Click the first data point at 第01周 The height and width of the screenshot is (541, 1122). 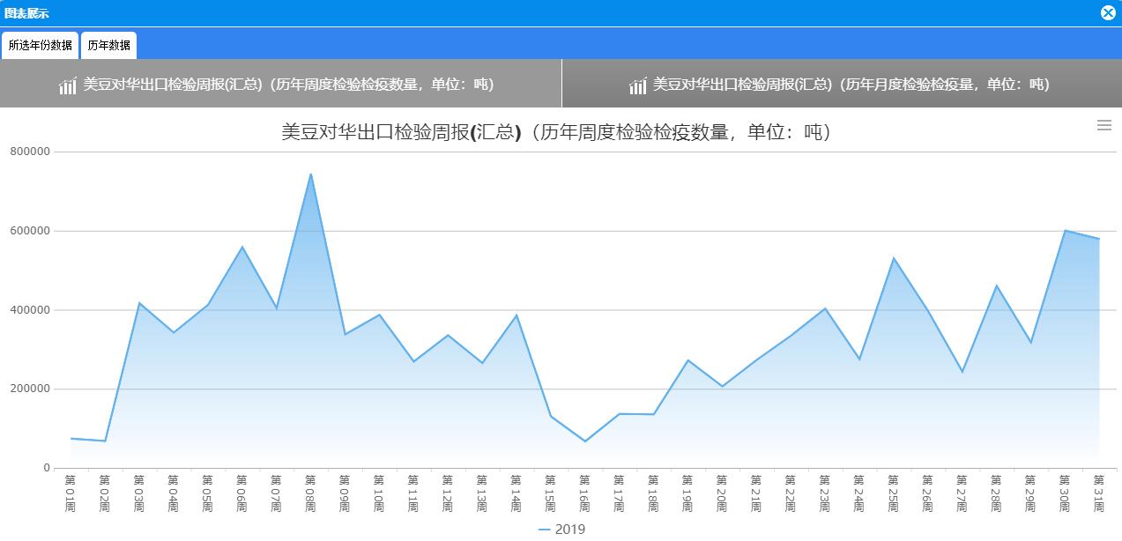(71, 439)
